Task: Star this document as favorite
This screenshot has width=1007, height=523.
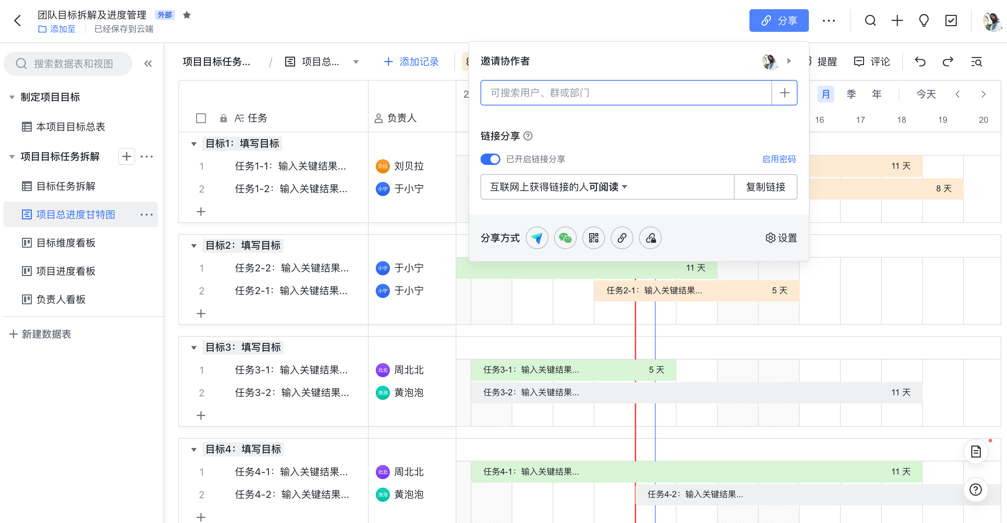Action: tap(187, 15)
